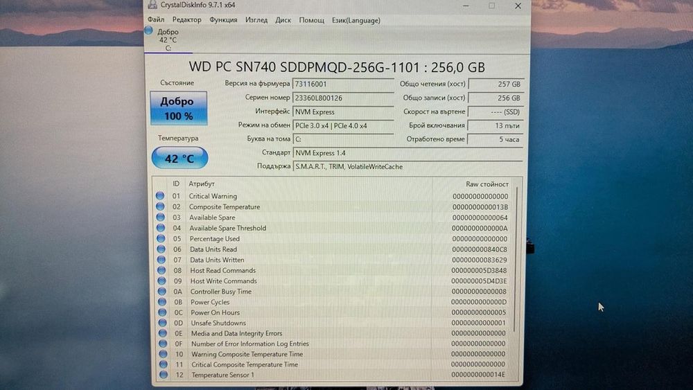
Task: Click the status icon for Host Write Commands
Action: coord(161,281)
